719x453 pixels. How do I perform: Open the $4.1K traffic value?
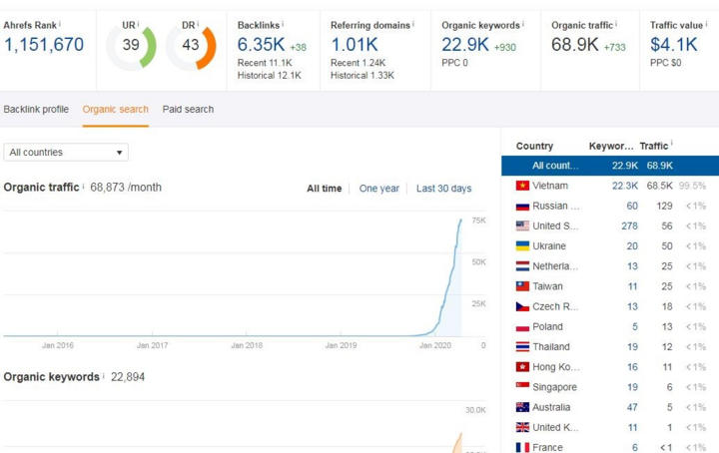[674, 45]
